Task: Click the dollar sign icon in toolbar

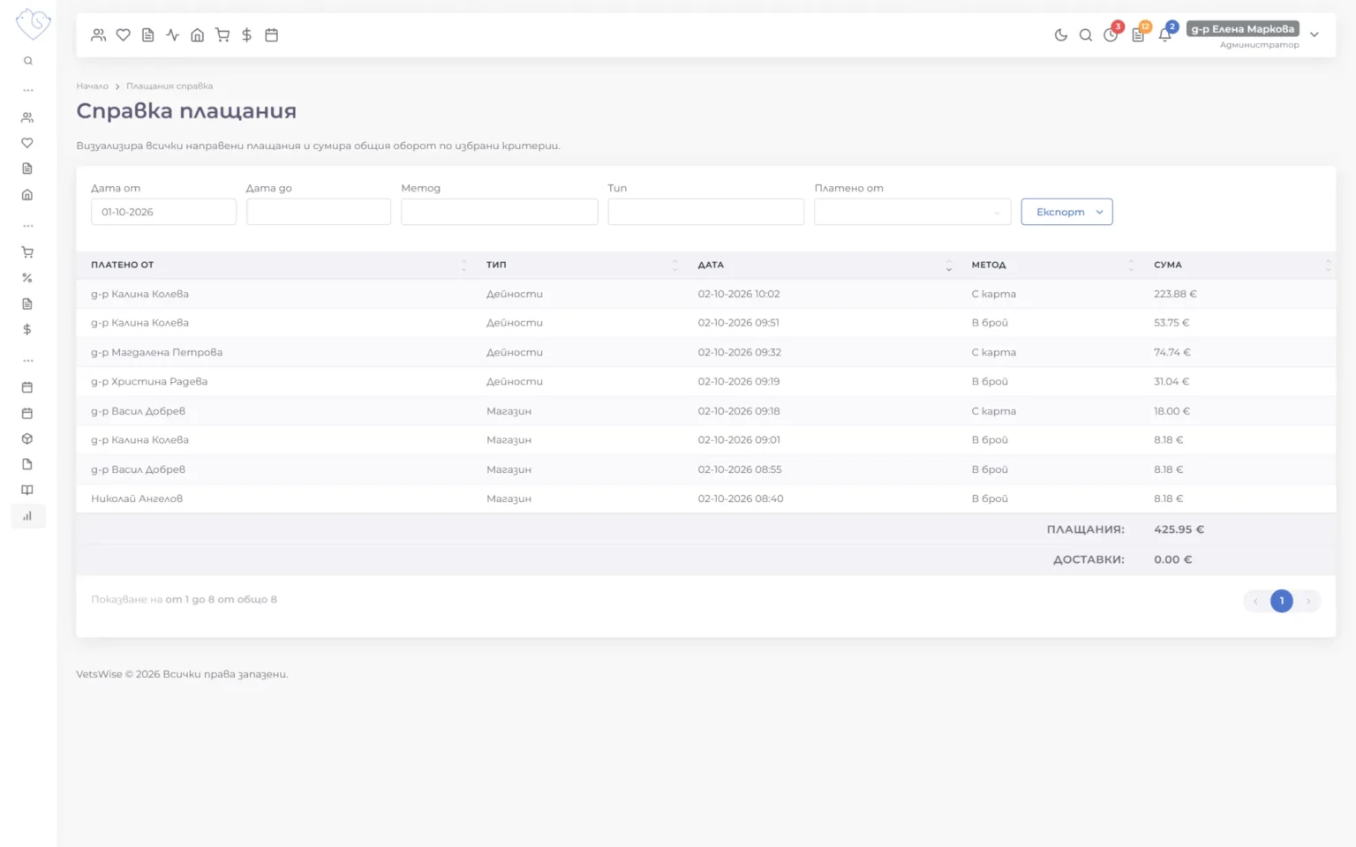Action: point(246,35)
